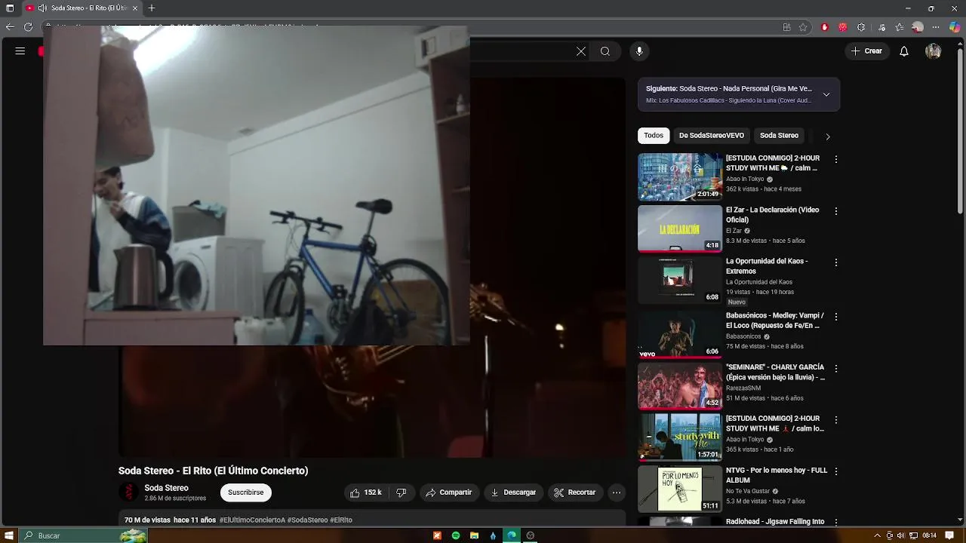The image size is (966, 543).
Task: Open the Soda Stereo channel avatar
Action: point(129,492)
